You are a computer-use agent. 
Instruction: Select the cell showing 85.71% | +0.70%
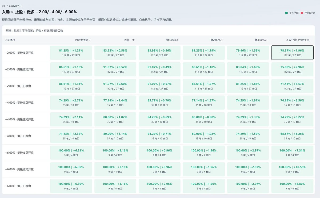click(x=159, y=103)
